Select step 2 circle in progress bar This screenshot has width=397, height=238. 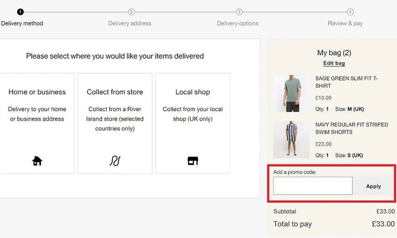click(131, 12)
